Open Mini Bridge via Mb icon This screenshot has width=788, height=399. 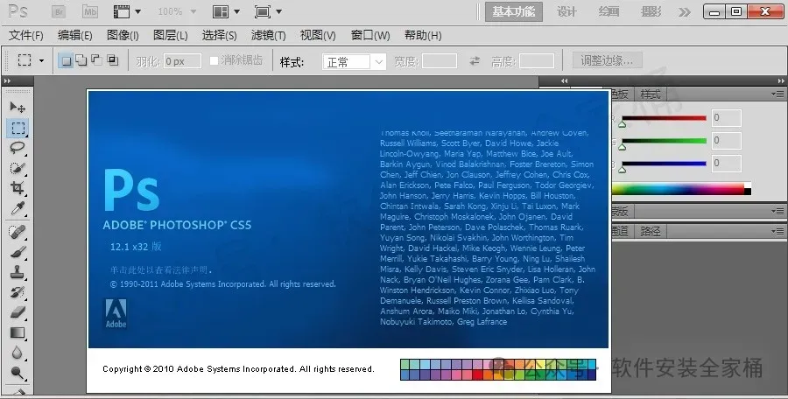pos(90,11)
